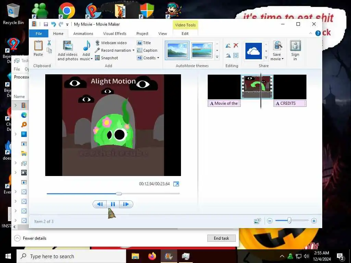Open Movie Maker help question mark
351x263 pixels.
(318, 33)
